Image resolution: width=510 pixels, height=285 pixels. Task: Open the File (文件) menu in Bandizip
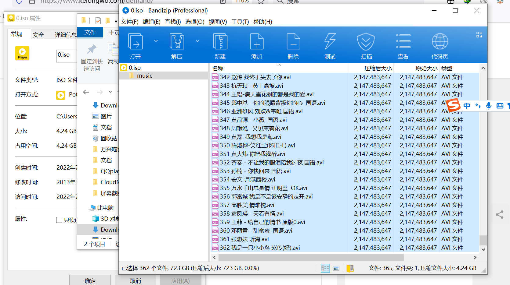(x=130, y=22)
